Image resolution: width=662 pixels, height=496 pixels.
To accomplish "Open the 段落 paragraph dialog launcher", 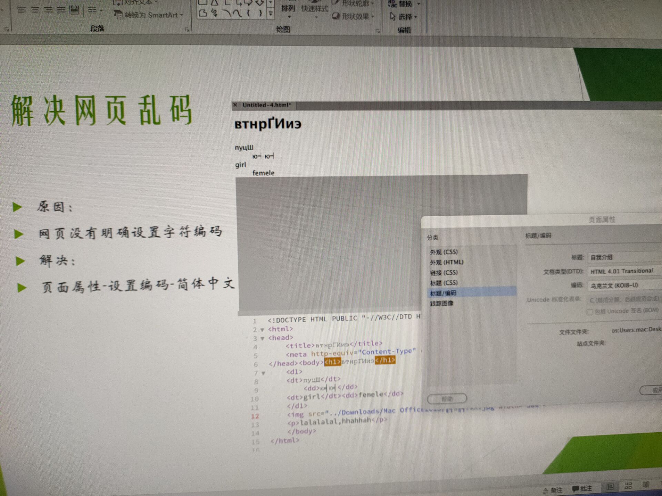I will pyautogui.click(x=187, y=30).
